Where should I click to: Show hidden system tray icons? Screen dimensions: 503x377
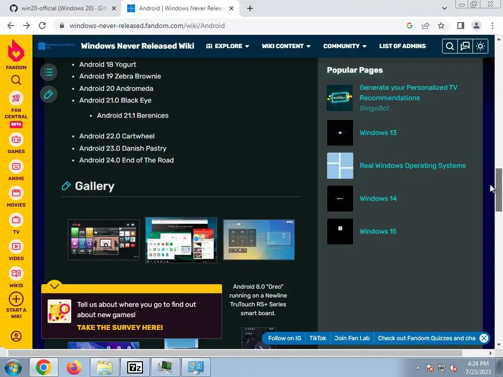pyautogui.click(x=418, y=368)
